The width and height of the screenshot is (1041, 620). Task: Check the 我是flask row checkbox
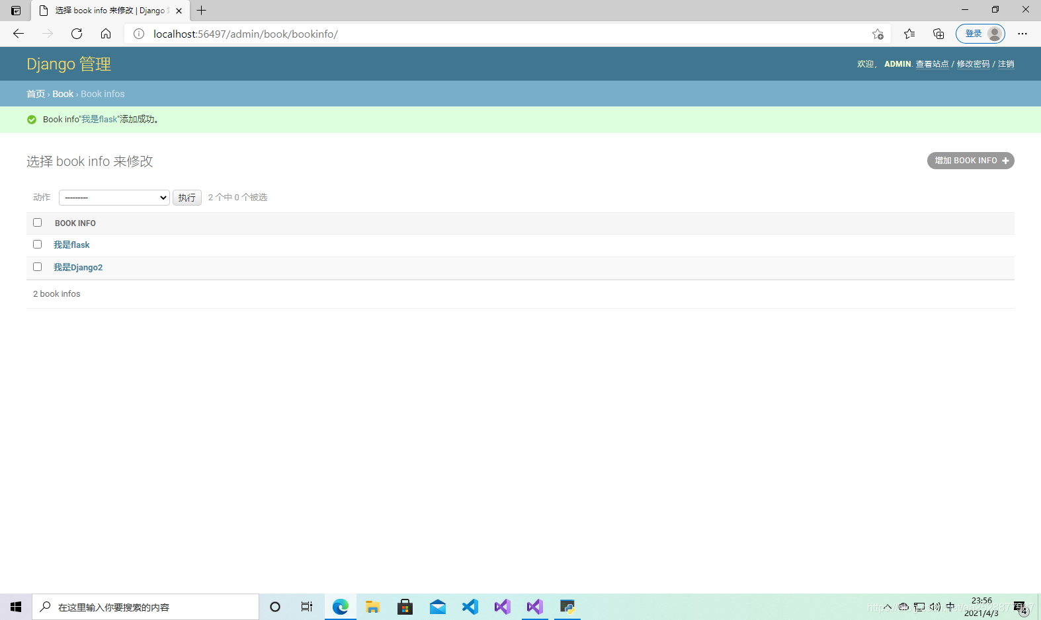tap(37, 245)
